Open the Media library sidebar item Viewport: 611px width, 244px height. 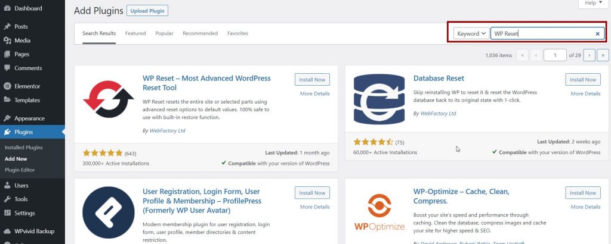[23, 40]
